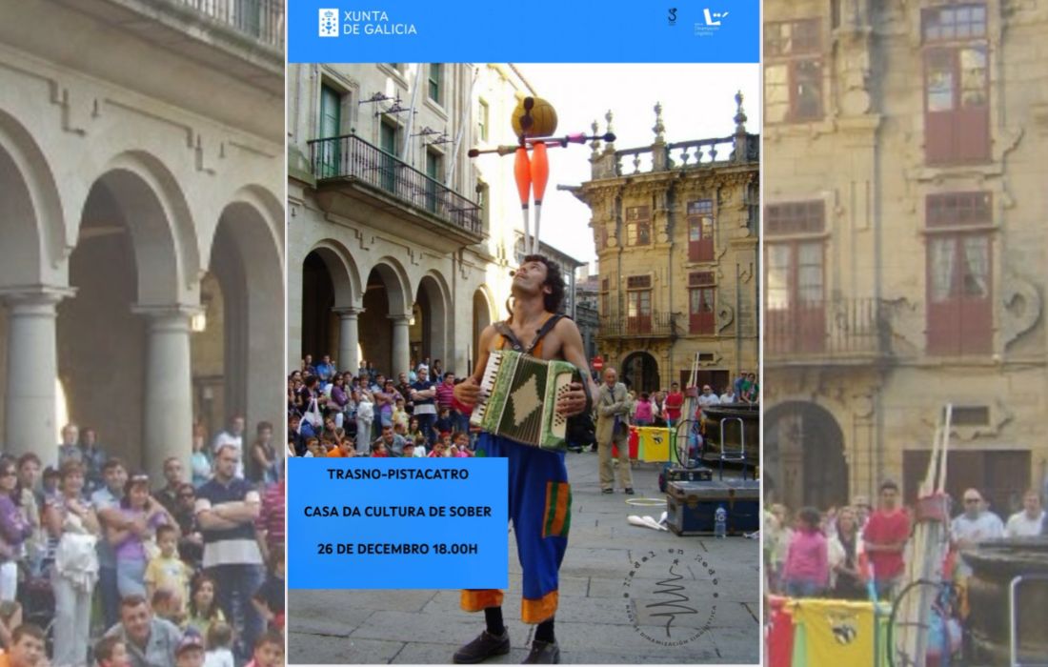Click the blurred right background panel
This screenshot has height=667, width=1048.
(x=905, y=333)
